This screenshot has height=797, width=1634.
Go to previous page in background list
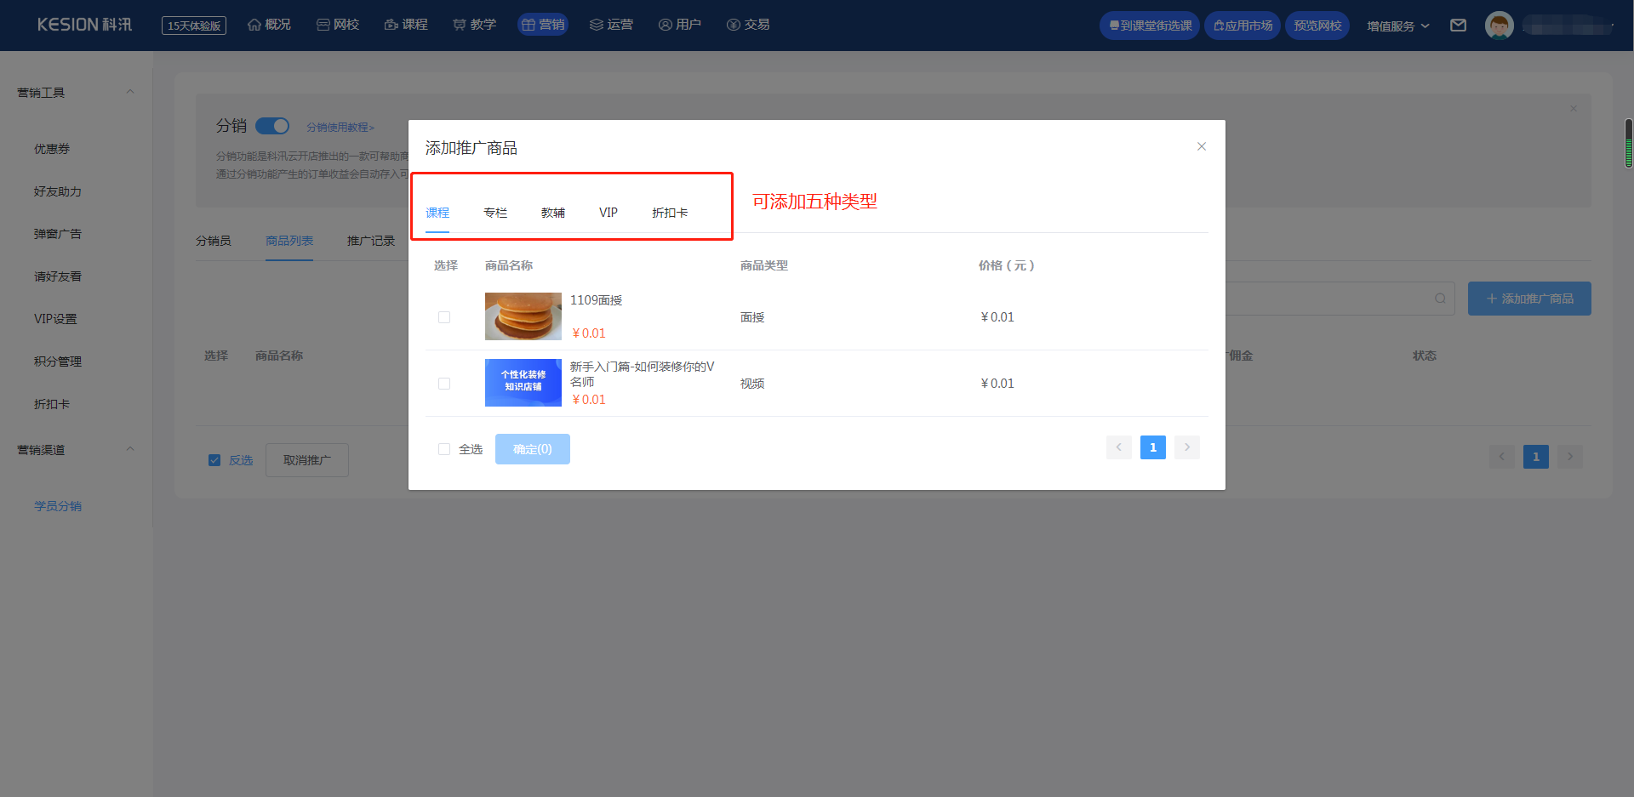[1502, 457]
